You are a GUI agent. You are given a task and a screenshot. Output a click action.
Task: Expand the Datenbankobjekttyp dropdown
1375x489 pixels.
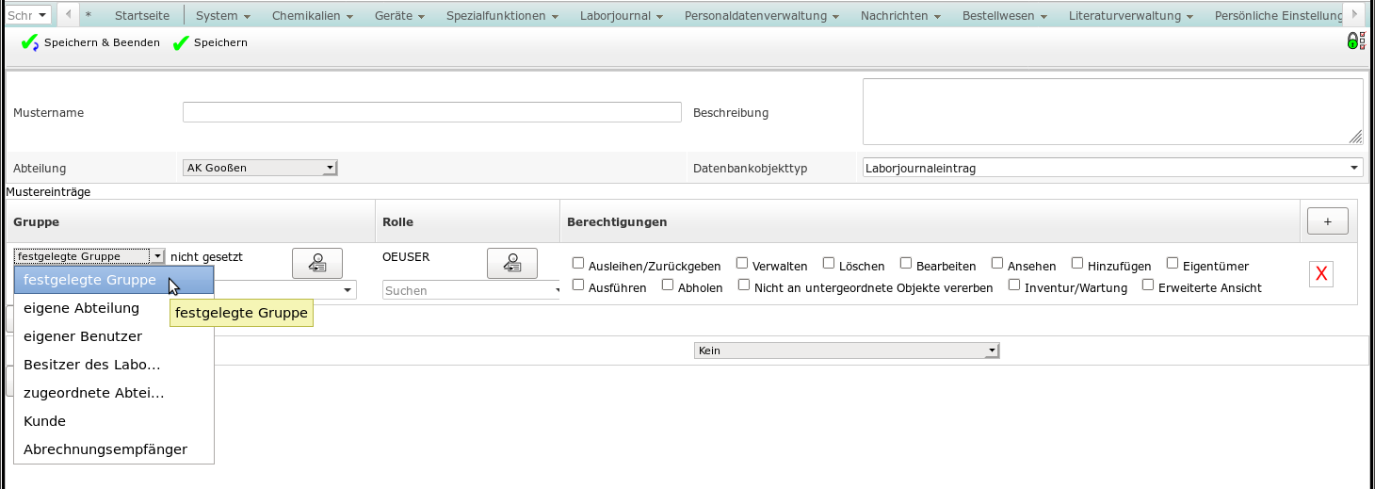1112,168
